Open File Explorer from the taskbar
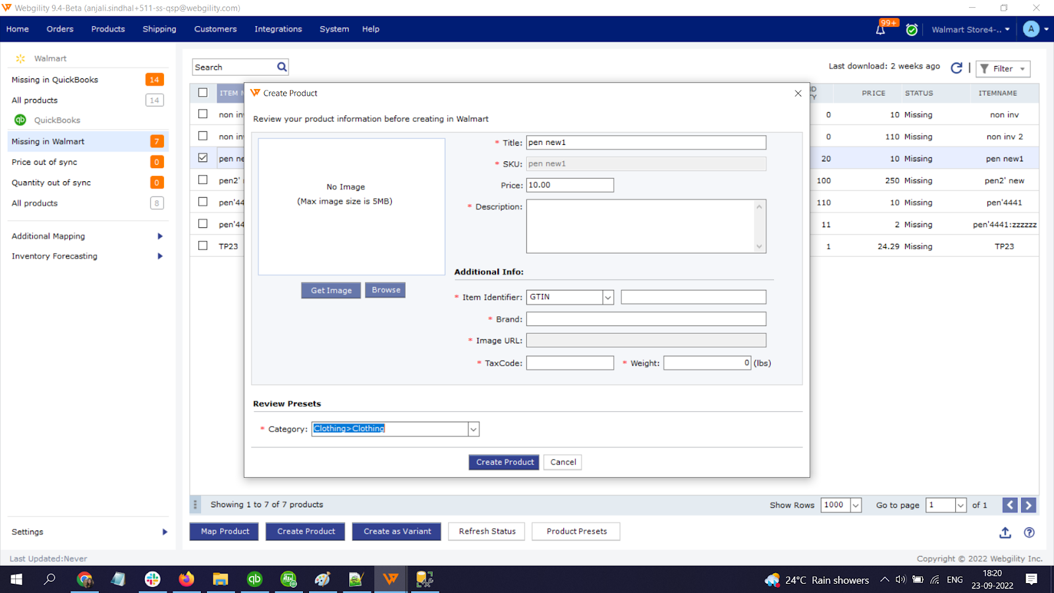The width and height of the screenshot is (1054, 593). click(220, 579)
